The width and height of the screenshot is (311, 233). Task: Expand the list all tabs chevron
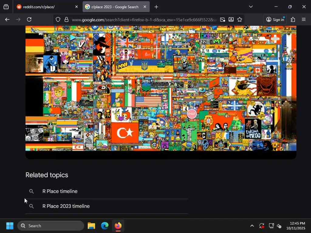pyautogui.click(x=251, y=7)
